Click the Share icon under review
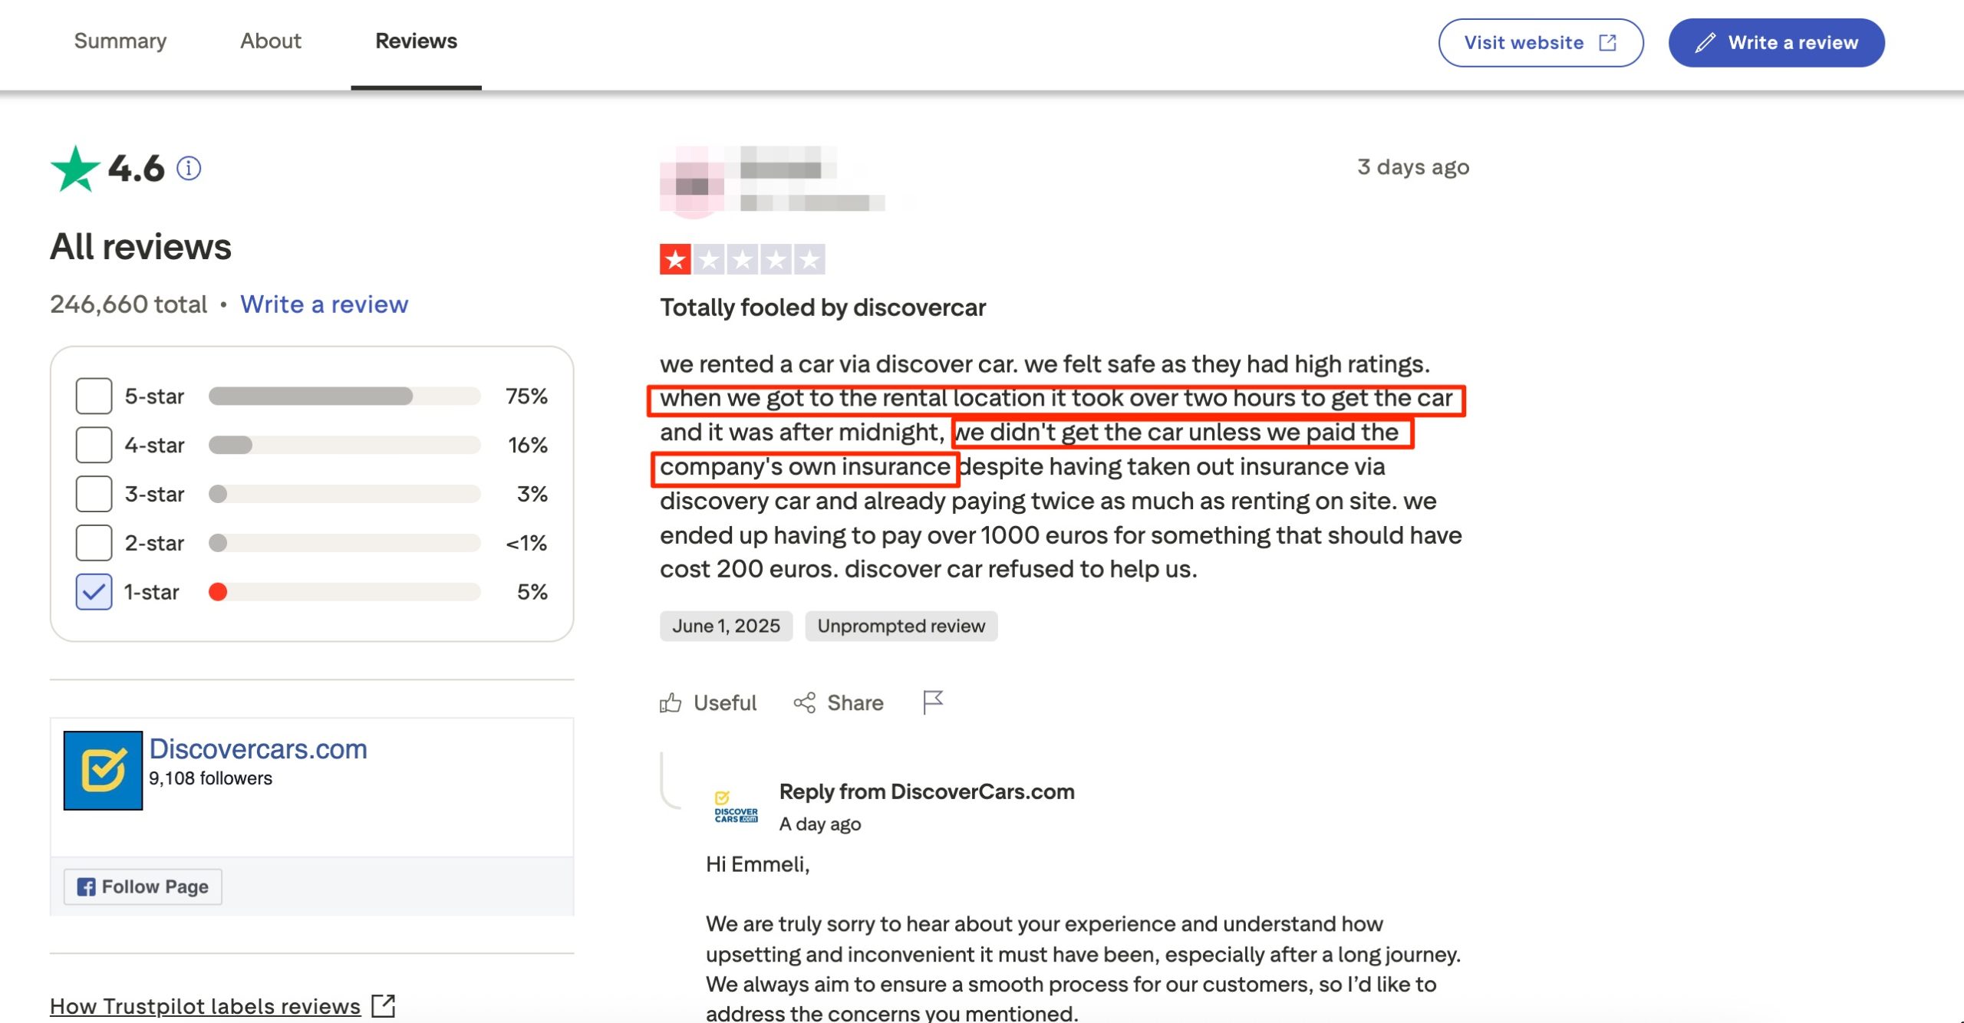The height and width of the screenshot is (1023, 1964). 804,702
